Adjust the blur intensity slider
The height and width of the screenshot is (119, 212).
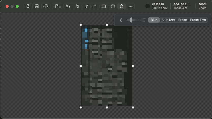pos(131,20)
